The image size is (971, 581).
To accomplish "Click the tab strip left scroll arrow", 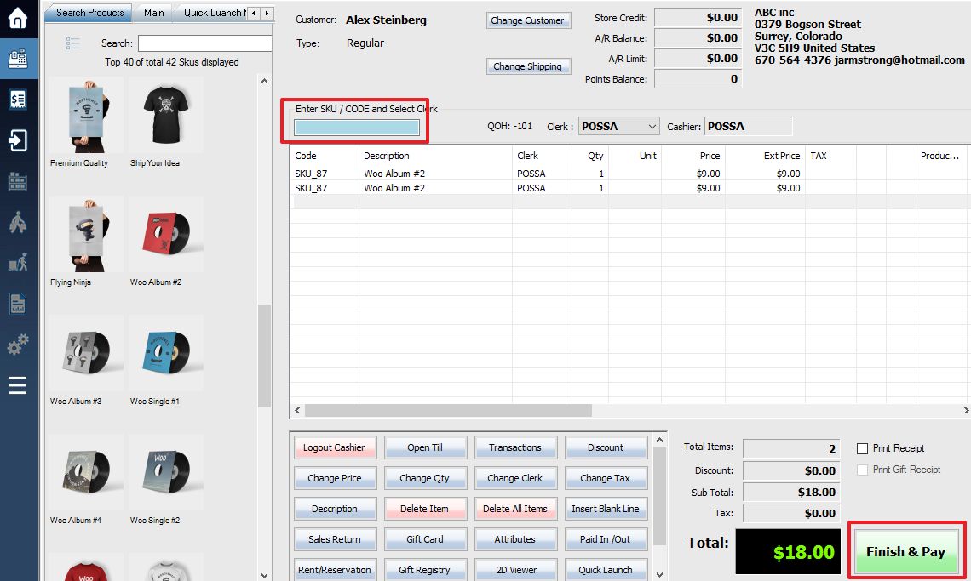I will (x=254, y=13).
